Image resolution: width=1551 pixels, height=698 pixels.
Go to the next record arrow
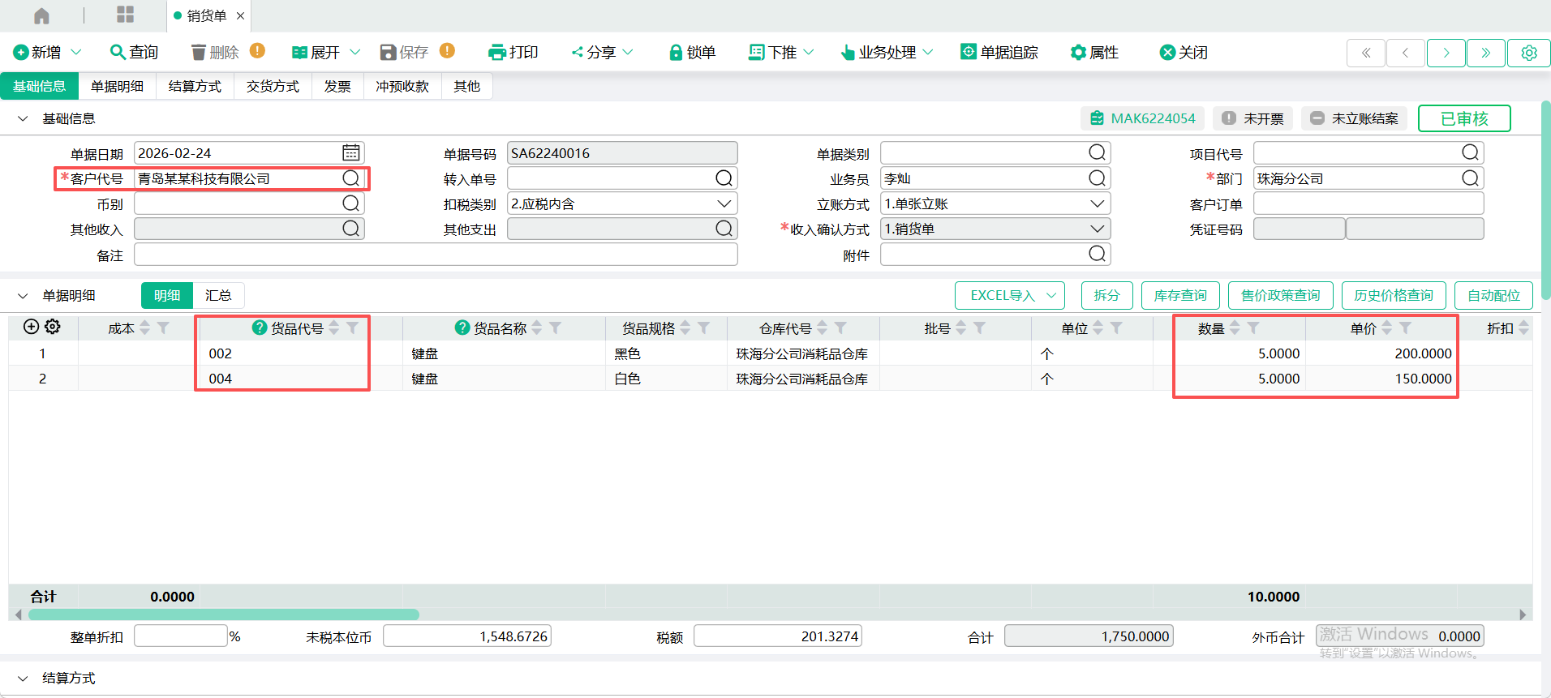[1446, 53]
